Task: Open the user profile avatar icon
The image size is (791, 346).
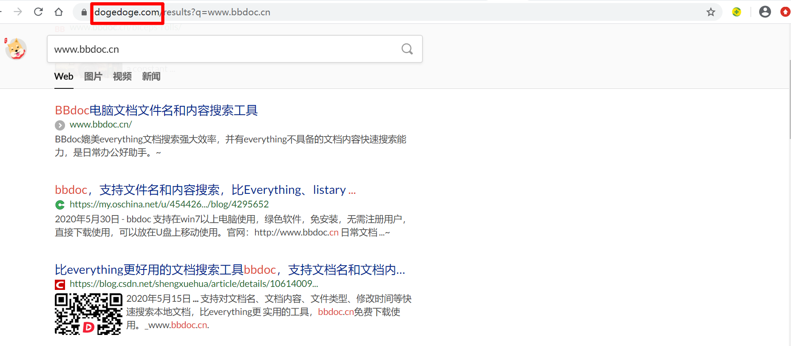Action: coord(765,12)
